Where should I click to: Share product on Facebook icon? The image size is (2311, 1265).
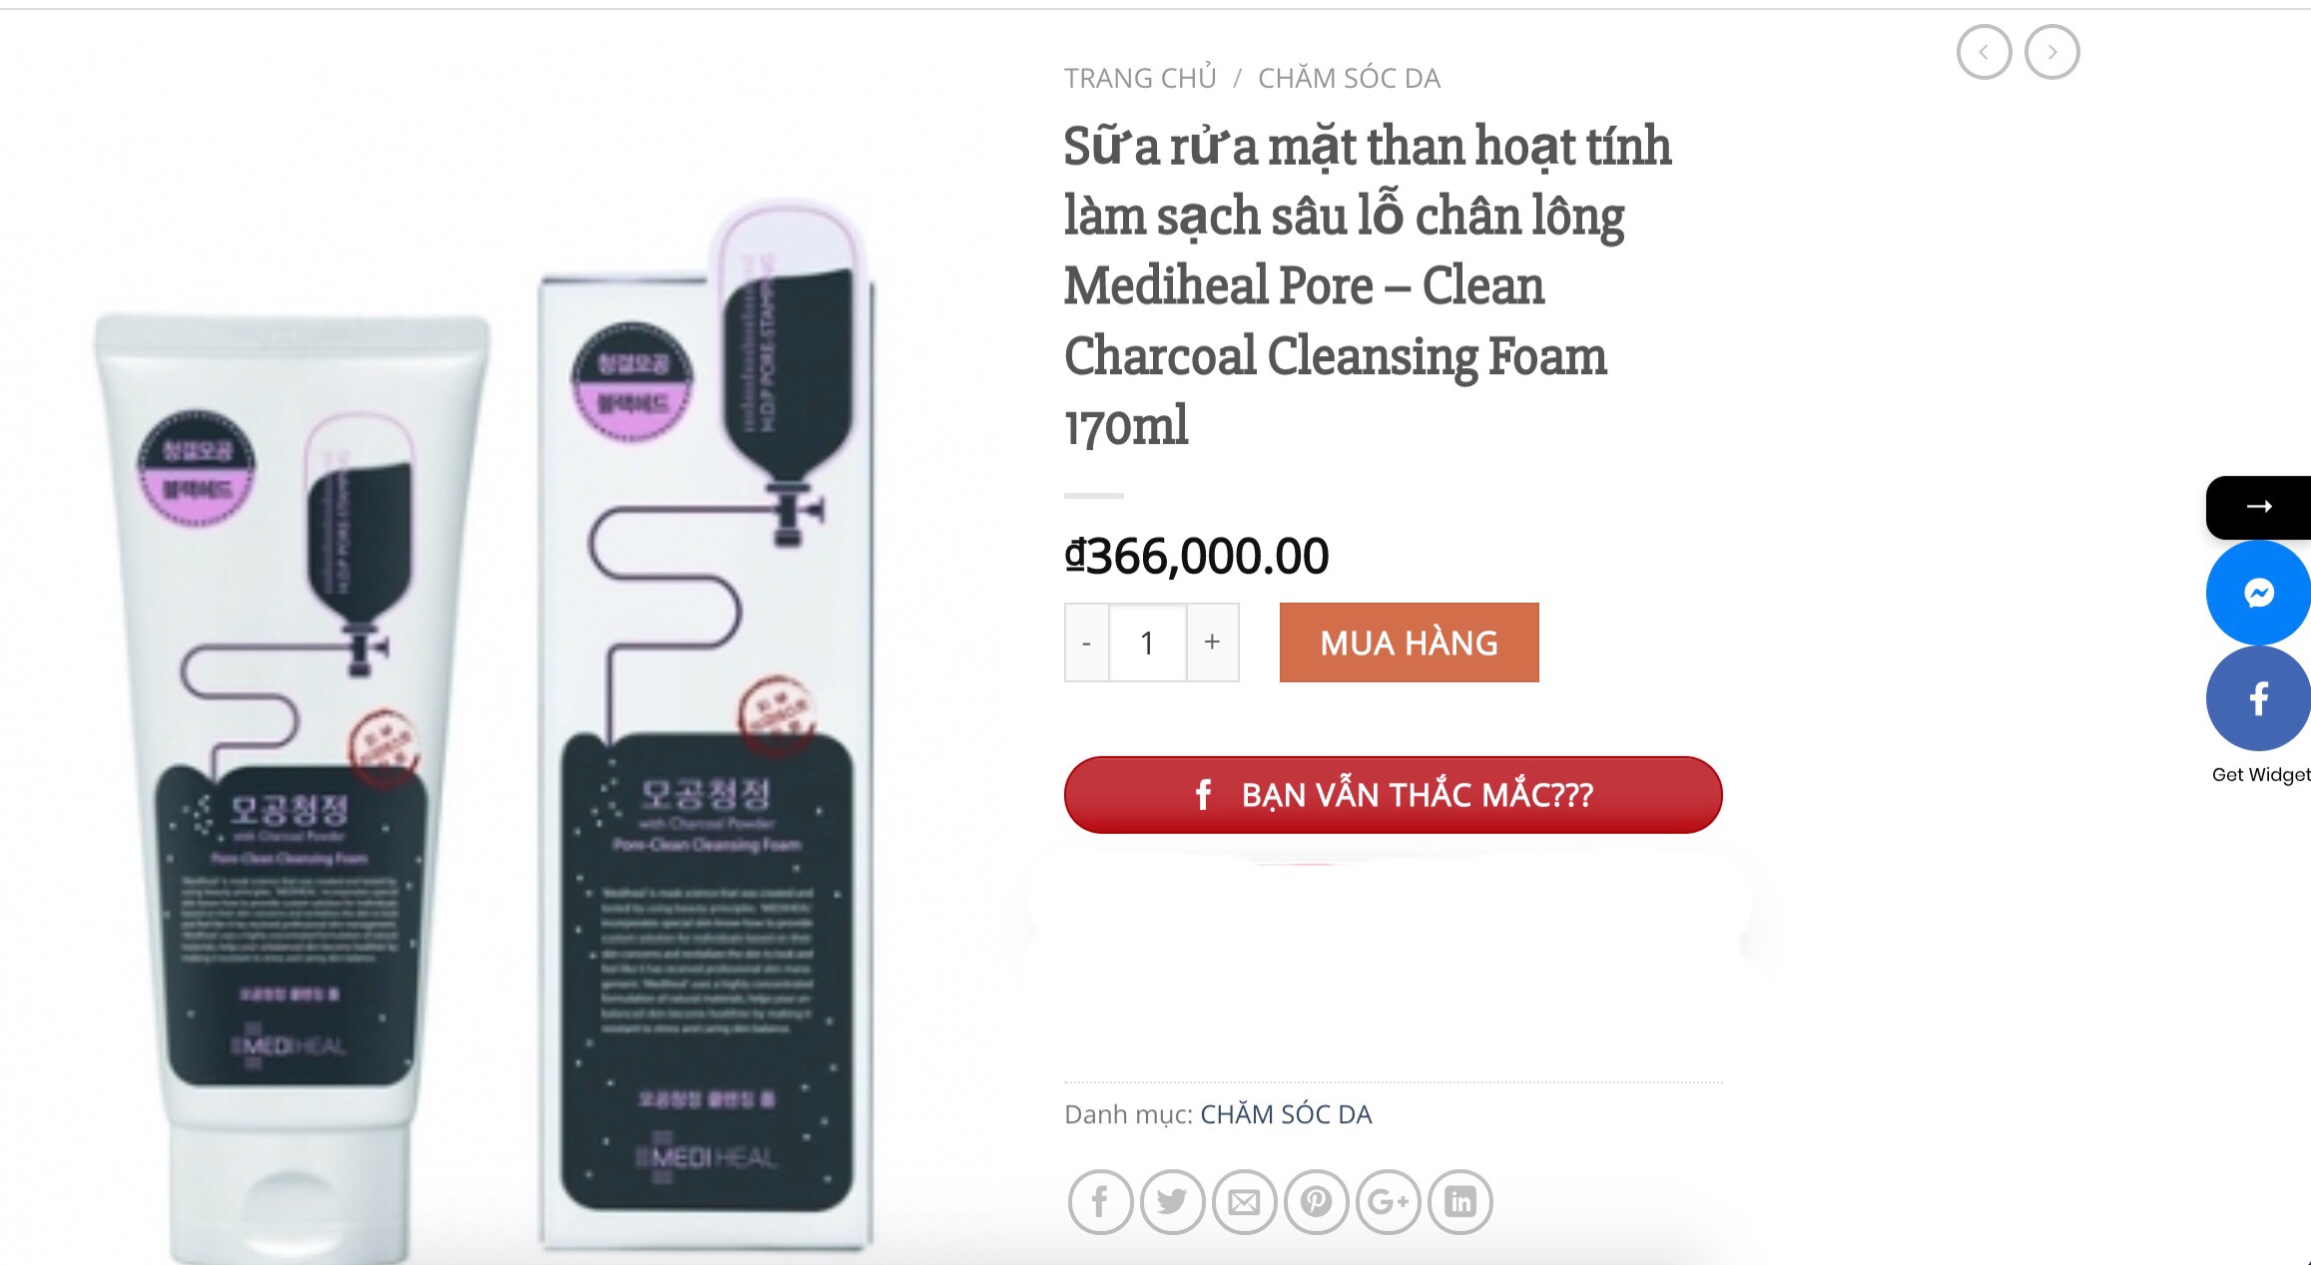point(1100,1202)
